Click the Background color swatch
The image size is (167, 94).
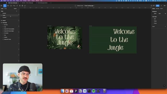pyautogui.click(x=153, y=14)
